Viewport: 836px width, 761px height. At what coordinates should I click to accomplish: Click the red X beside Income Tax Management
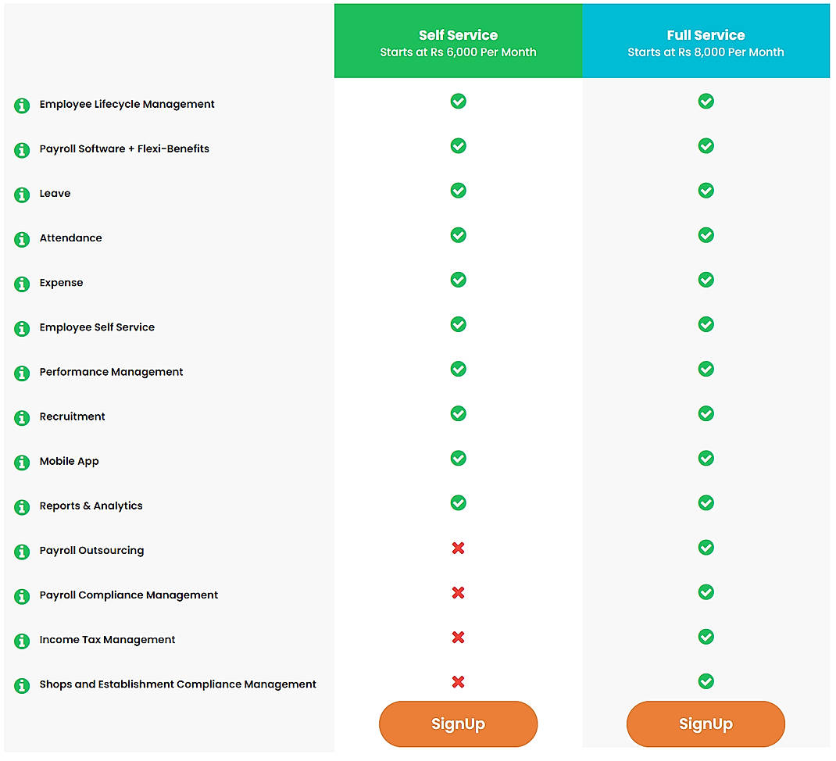click(x=458, y=638)
